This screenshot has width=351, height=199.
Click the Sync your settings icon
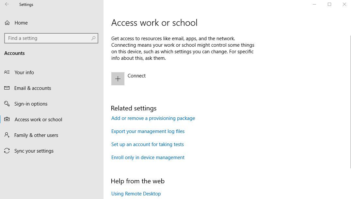click(x=7, y=151)
